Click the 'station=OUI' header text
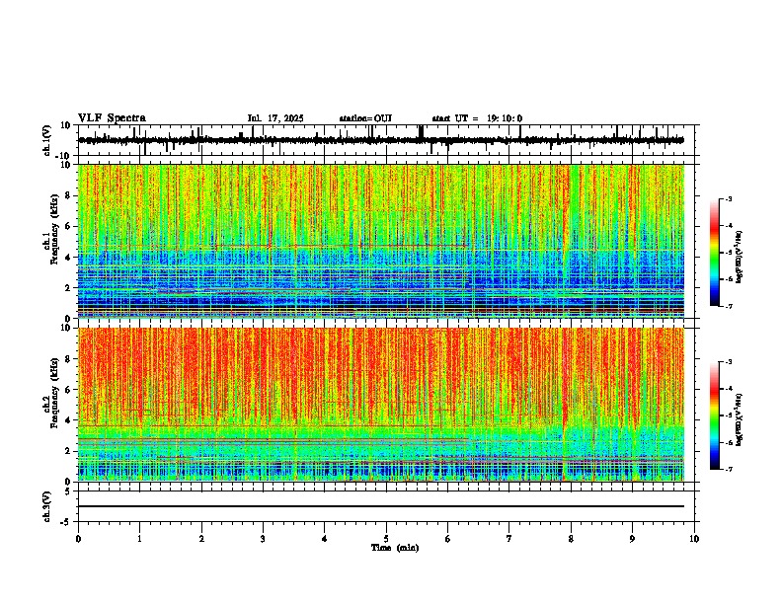782x604 pixels. click(365, 118)
